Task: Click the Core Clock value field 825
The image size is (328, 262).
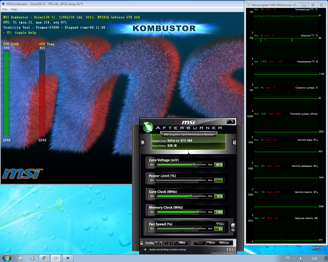Action: [x=219, y=196]
